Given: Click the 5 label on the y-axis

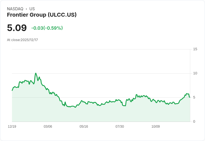Looking at the screenshot, I should 194,97.
